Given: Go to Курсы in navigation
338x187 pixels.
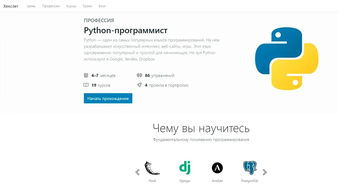Looking at the screenshot, I should (x=71, y=6).
